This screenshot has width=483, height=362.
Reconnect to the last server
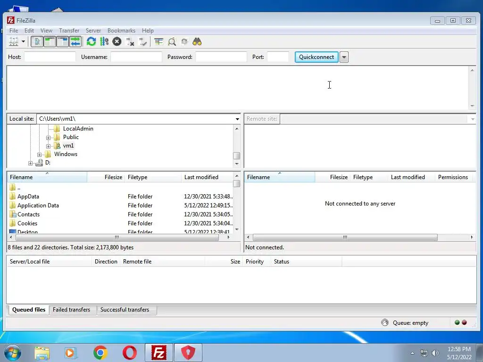143,41
